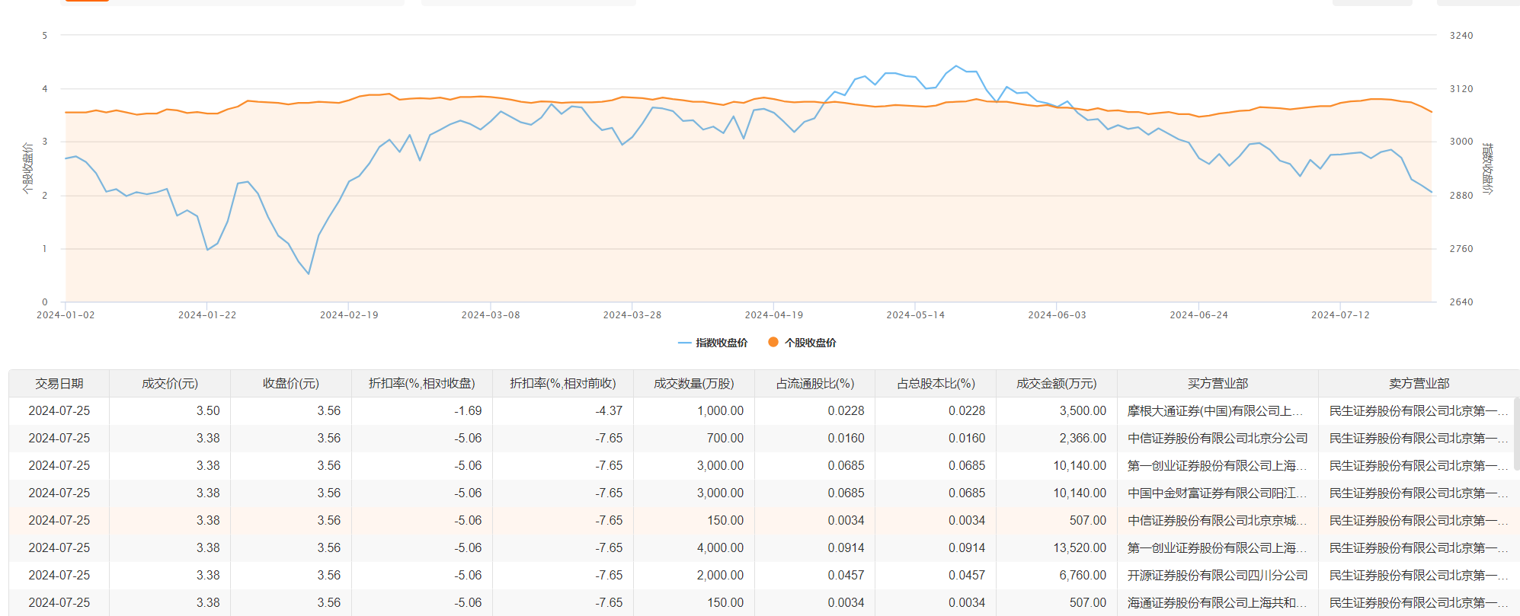This screenshot has width=1520, height=616.
Task: Click the 中国中金财富证券 buyer cell
Action: point(1215,493)
